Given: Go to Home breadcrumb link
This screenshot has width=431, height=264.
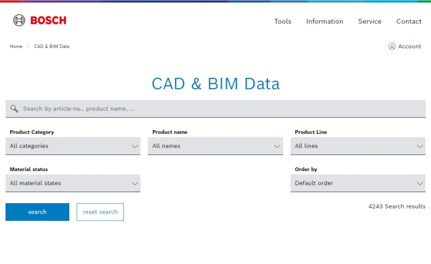Looking at the screenshot, I should pos(16,46).
